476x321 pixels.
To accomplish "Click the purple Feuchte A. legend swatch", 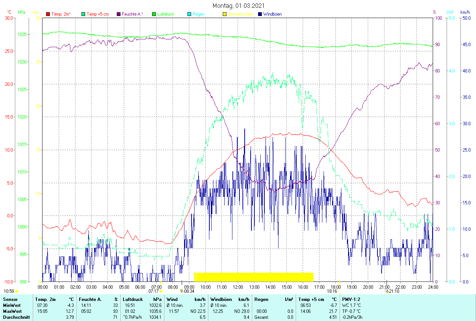I will coord(119,14).
